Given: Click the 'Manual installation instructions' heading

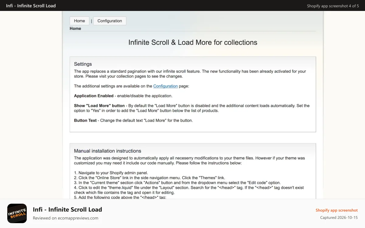Looking at the screenshot, I should [108, 151].
